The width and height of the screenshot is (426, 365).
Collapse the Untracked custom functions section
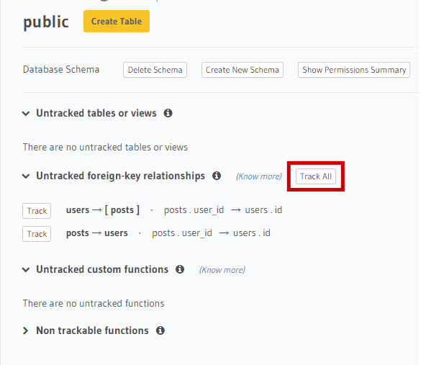26,269
